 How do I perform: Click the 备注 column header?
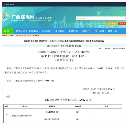(106, 106)
